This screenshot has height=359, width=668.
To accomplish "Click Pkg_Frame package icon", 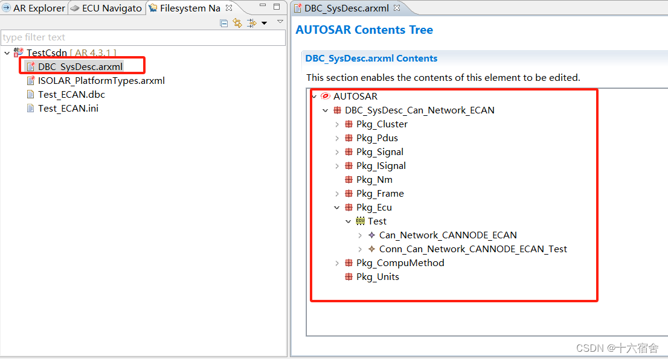I will [348, 194].
